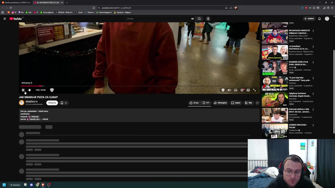Click the Brave VPN shield icon
This screenshot has height=188, width=335.
coord(328,8)
